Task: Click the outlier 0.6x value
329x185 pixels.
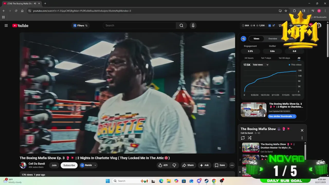Action: point(272,51)
